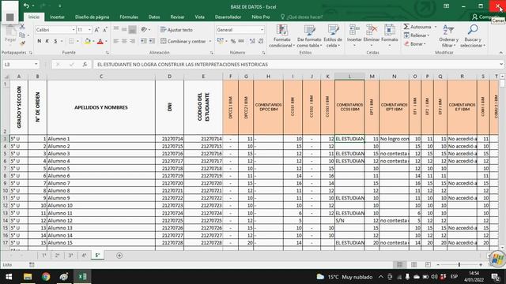Screen dimensions: 506x284
Task: Click Combinar y centrar
Action: click(183, 41)
